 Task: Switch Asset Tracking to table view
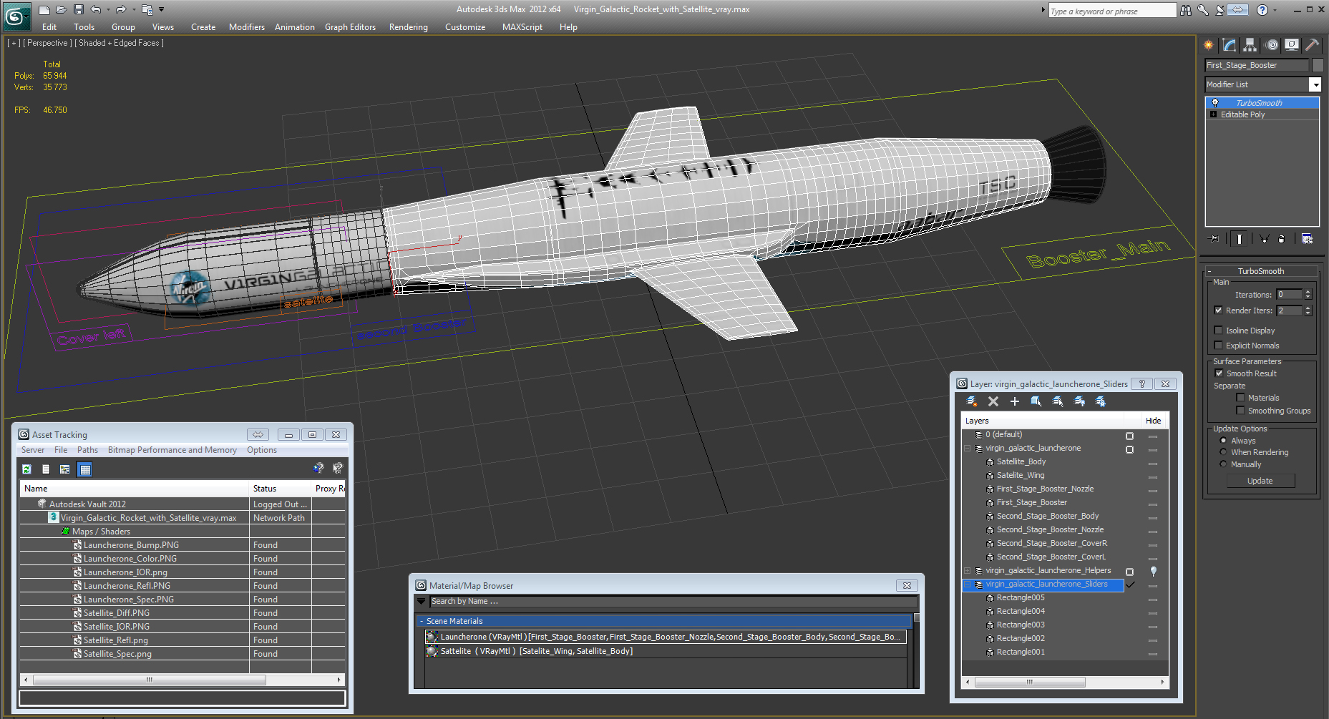tap(85, 469)
